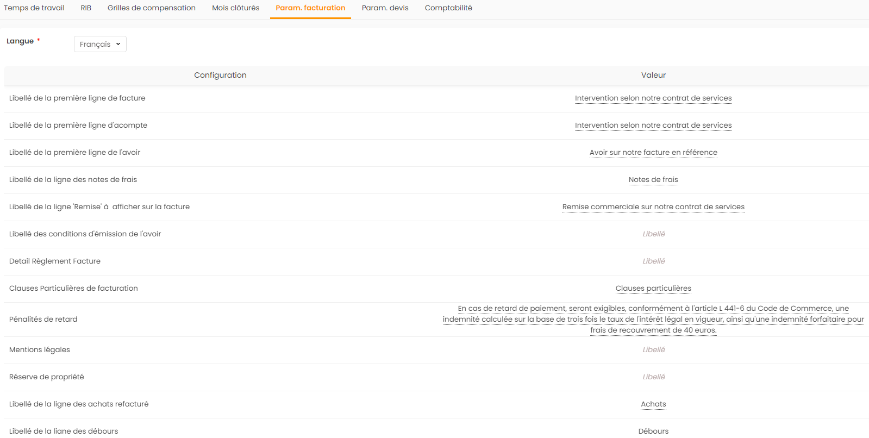Image resolution: width=869 pixels, height=438 pixels.
Task: Click the Param. facturation tab
Action: pos(310,8)
